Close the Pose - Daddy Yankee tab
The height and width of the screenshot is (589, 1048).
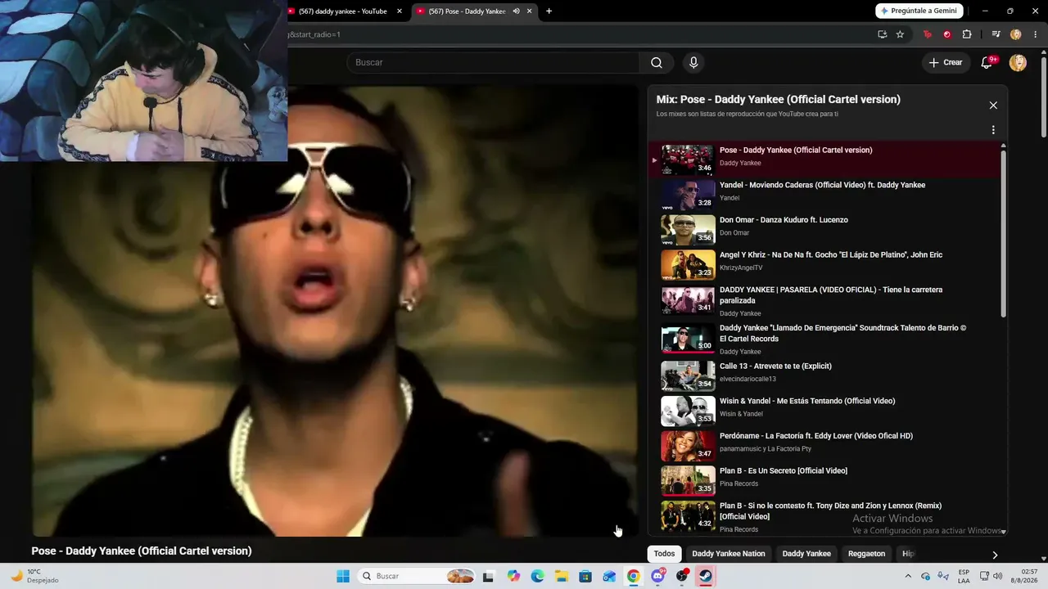[x=530, y=11]
